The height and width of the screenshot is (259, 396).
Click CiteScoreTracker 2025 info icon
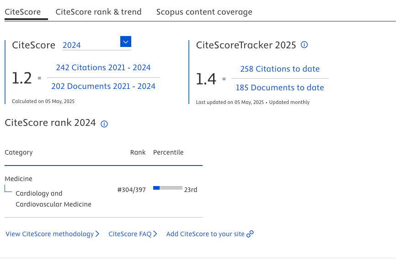(305, 45)
